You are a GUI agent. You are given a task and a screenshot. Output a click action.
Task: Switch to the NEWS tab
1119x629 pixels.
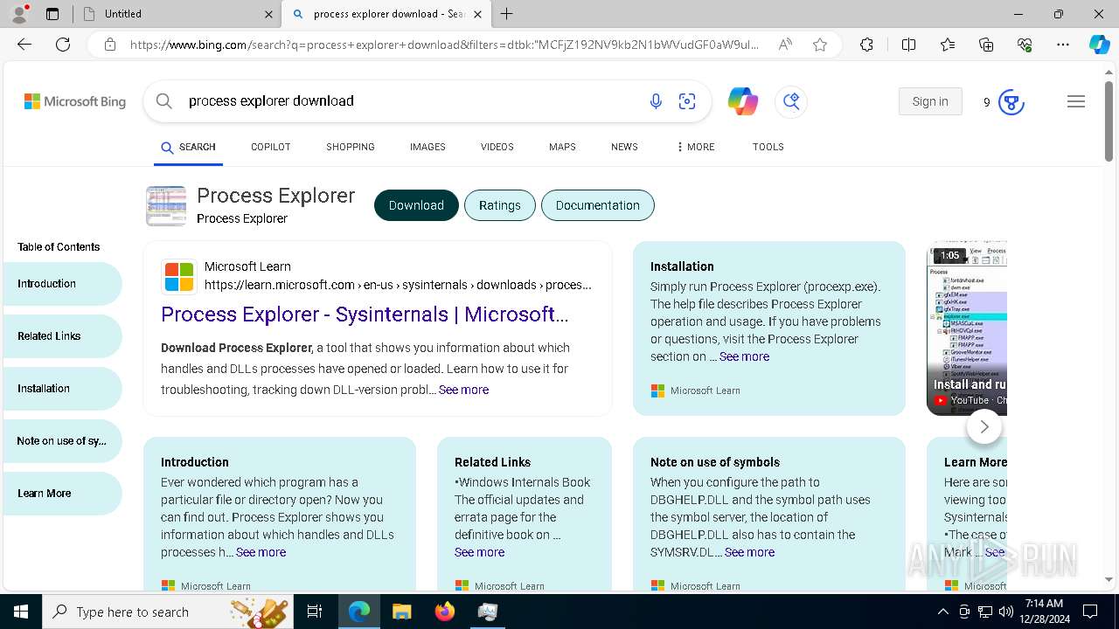tap(624, 147)
